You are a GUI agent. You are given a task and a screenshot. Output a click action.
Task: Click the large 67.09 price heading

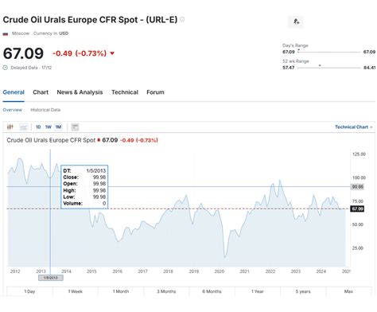tap(23, 53)
